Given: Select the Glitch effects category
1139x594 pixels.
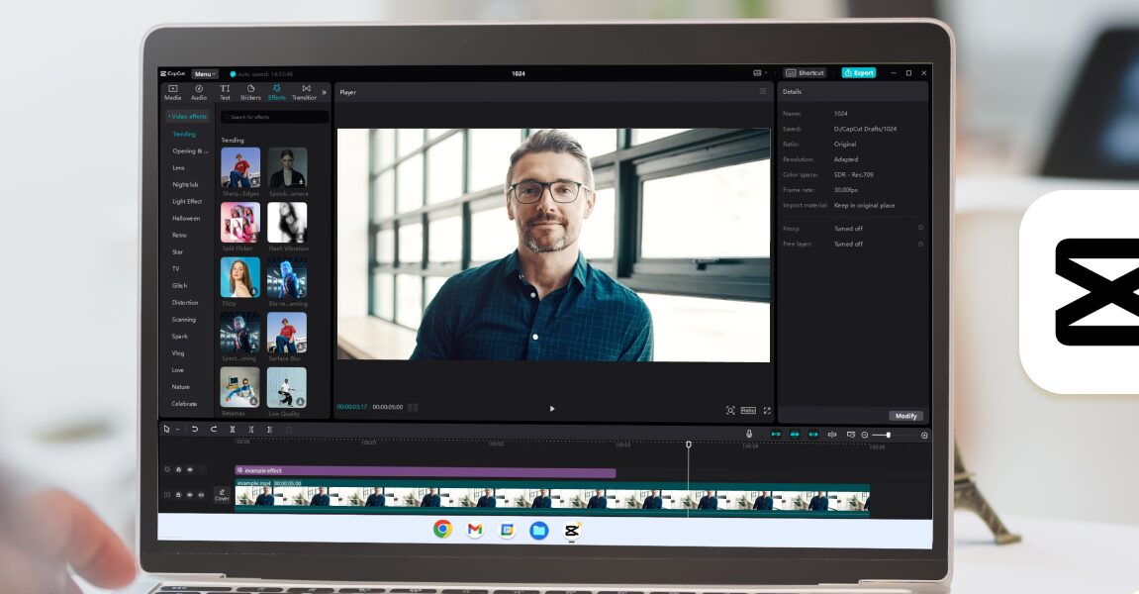Looking at the screenshot, I should pyautogui.click(x=179, y=285).
